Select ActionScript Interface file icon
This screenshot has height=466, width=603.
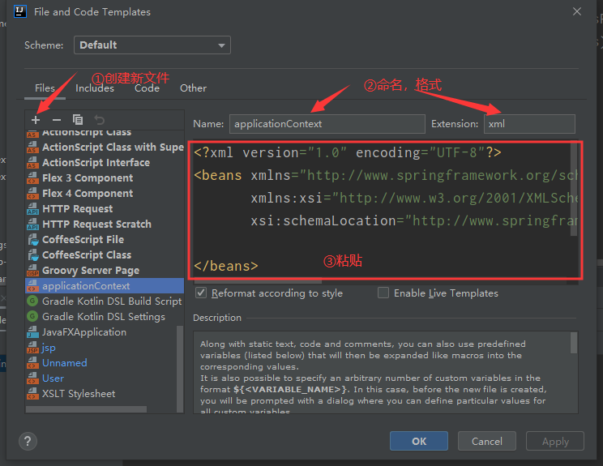(32, 163)
